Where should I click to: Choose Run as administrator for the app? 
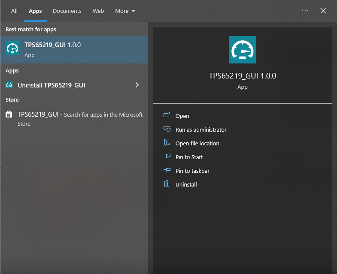tap(201, 129)
